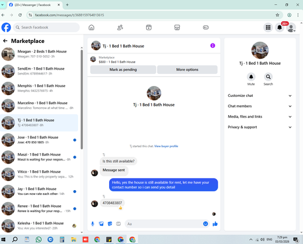
Task: Open Vitico - 1 Bed 1 Bath House chat
Action: pyautogui.click(x=39, y=174)
